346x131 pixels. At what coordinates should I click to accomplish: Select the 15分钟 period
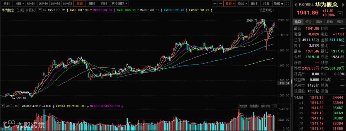(43, 4)
